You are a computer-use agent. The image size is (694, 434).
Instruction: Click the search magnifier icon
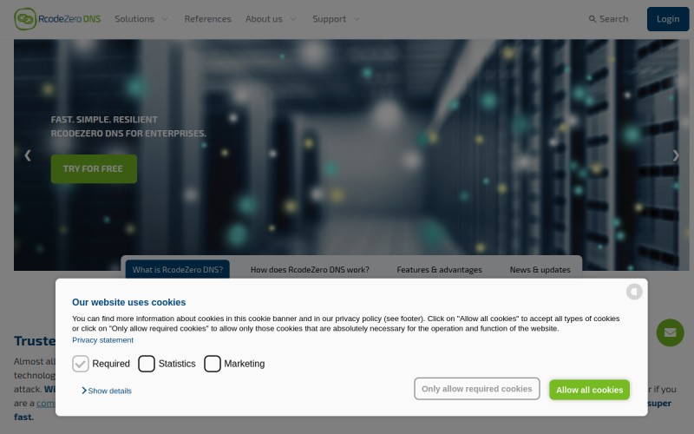coord(593,19)
